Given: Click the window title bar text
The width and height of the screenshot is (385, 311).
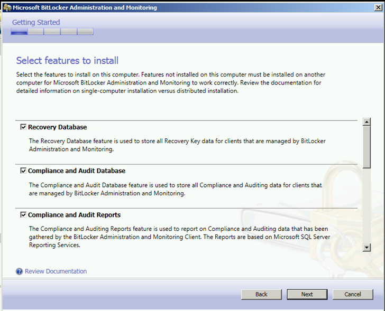Looking at the screenshot, I should pos(85,7).
